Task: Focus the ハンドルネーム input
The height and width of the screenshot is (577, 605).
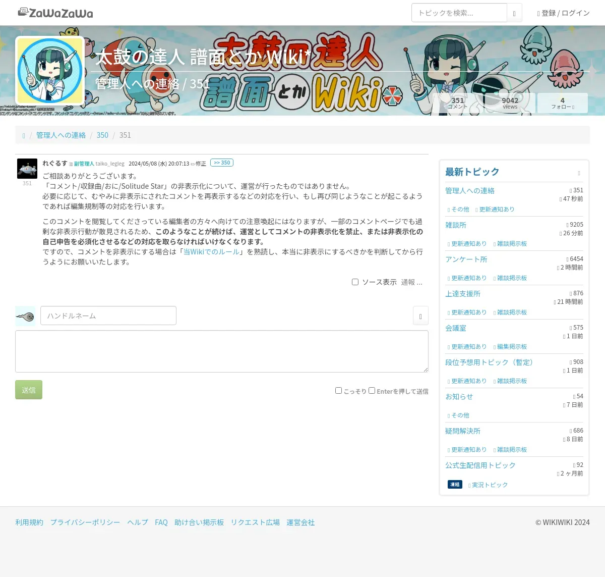Action: (108, 316)
